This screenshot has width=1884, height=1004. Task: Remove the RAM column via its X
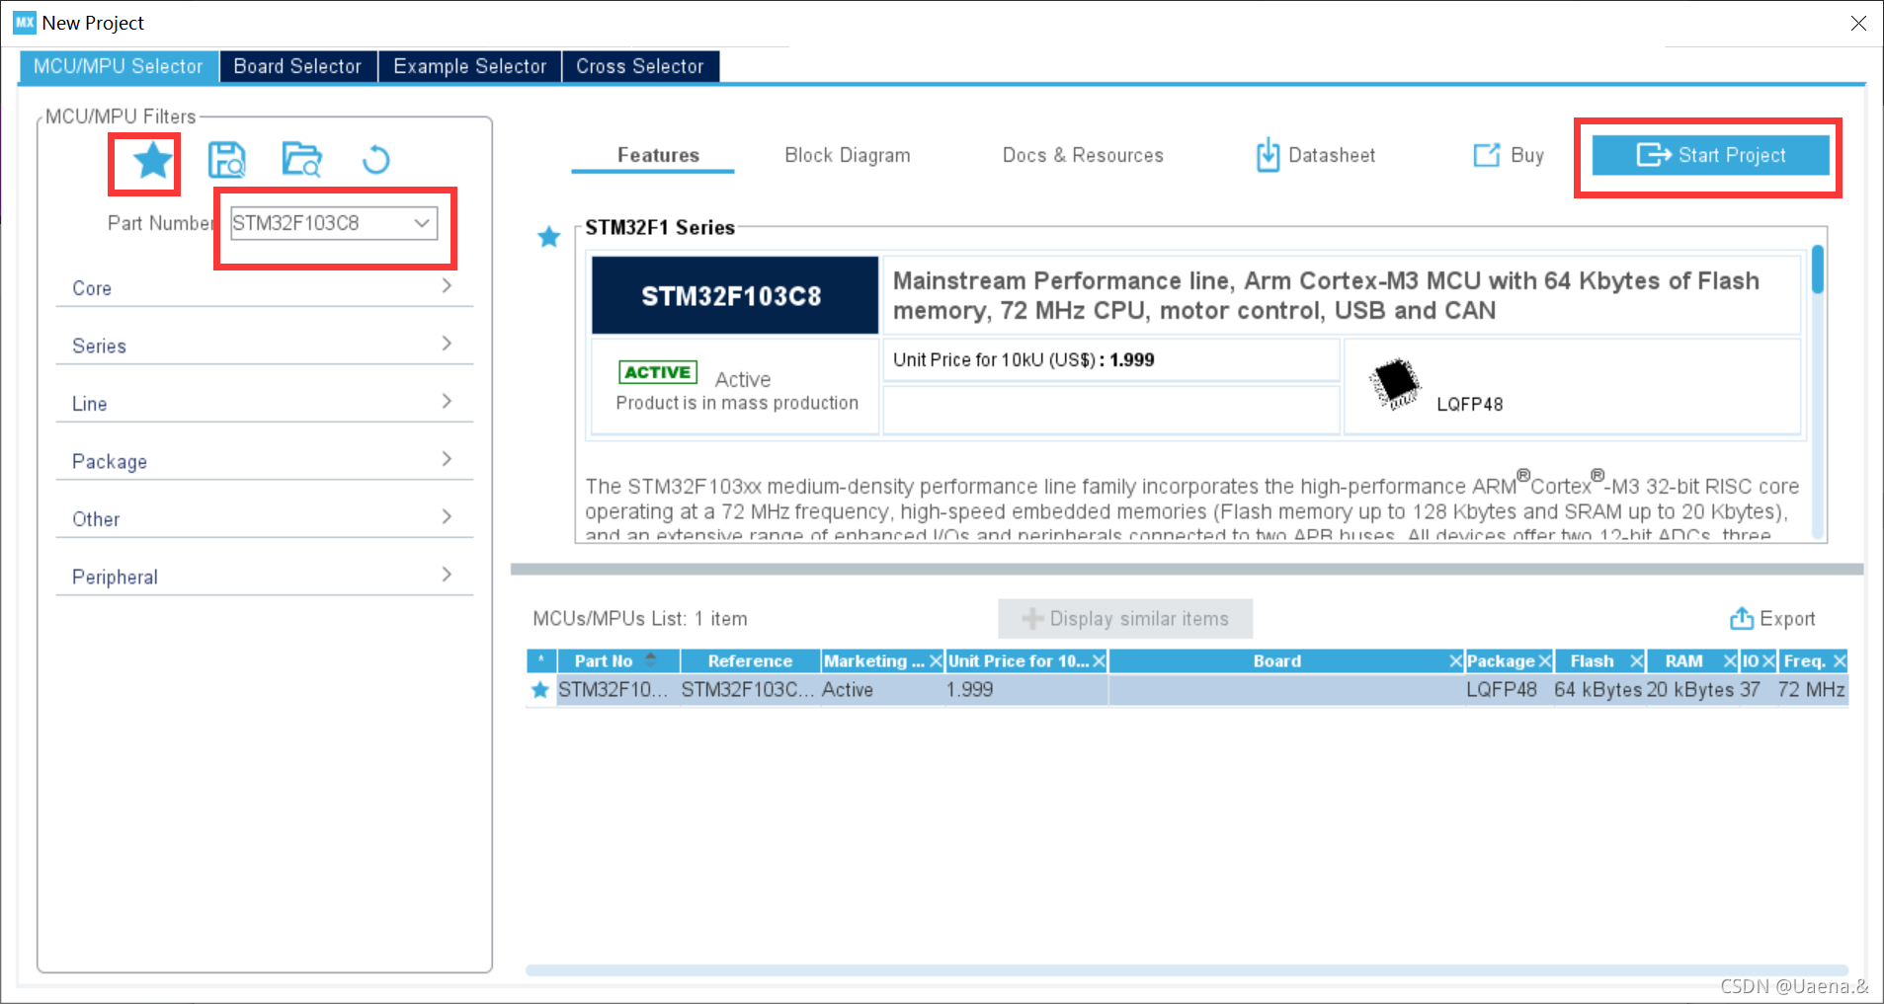(1730, 661)
